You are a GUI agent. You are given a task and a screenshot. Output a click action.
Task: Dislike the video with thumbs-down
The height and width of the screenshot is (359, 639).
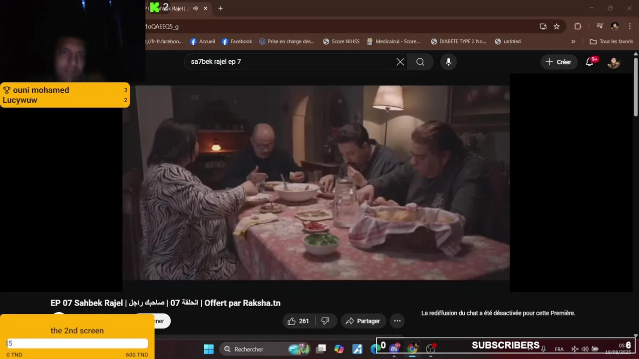(x=325, y=321)
